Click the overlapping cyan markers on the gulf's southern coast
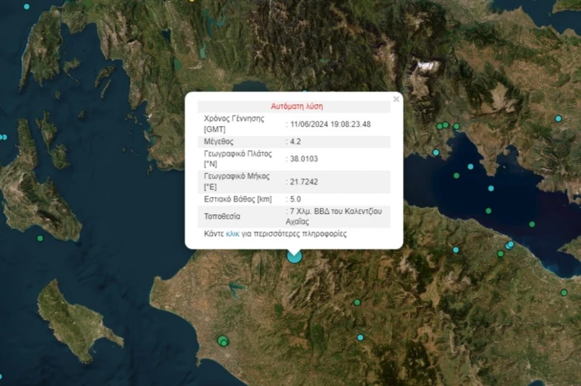Image resolution: width=581 pixels, height=386 pixels. click(x=509, y=245)
